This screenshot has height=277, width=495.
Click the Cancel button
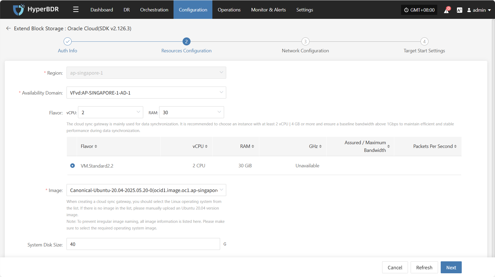[x=395, y=267]
